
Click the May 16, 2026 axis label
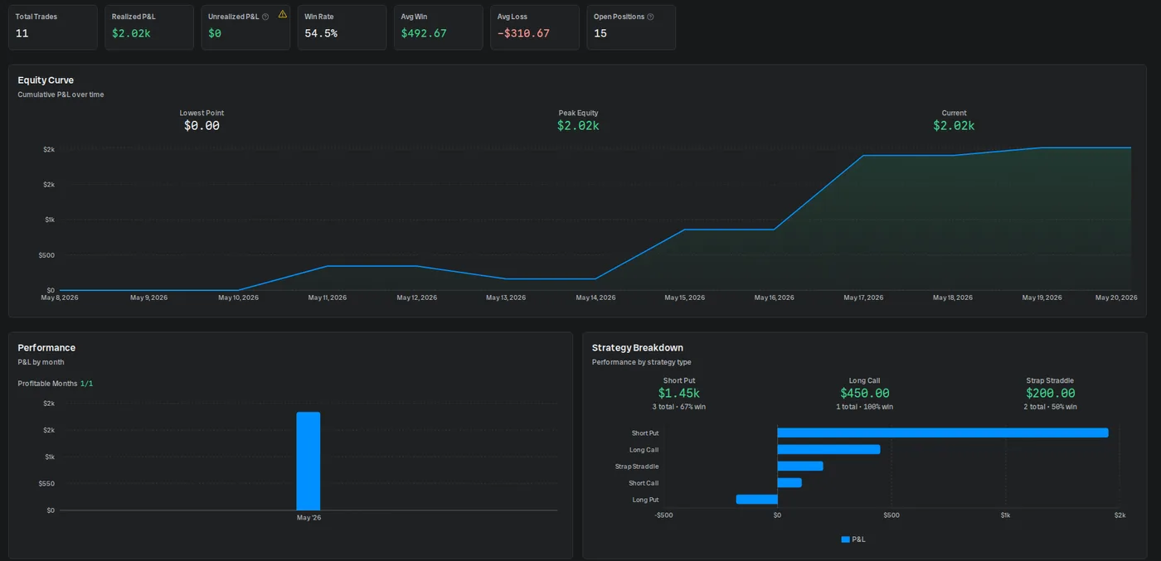[x=774, y=297]
